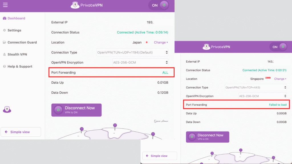The image size is (292, 164).
Task: Click Change next to Japan location
Action: click(x=161, y=42)
